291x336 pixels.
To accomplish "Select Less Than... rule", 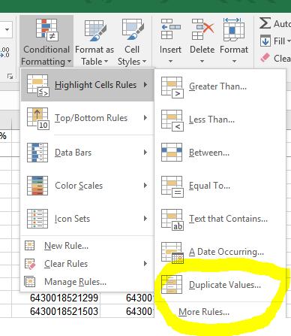I will [x=220, y=120].
